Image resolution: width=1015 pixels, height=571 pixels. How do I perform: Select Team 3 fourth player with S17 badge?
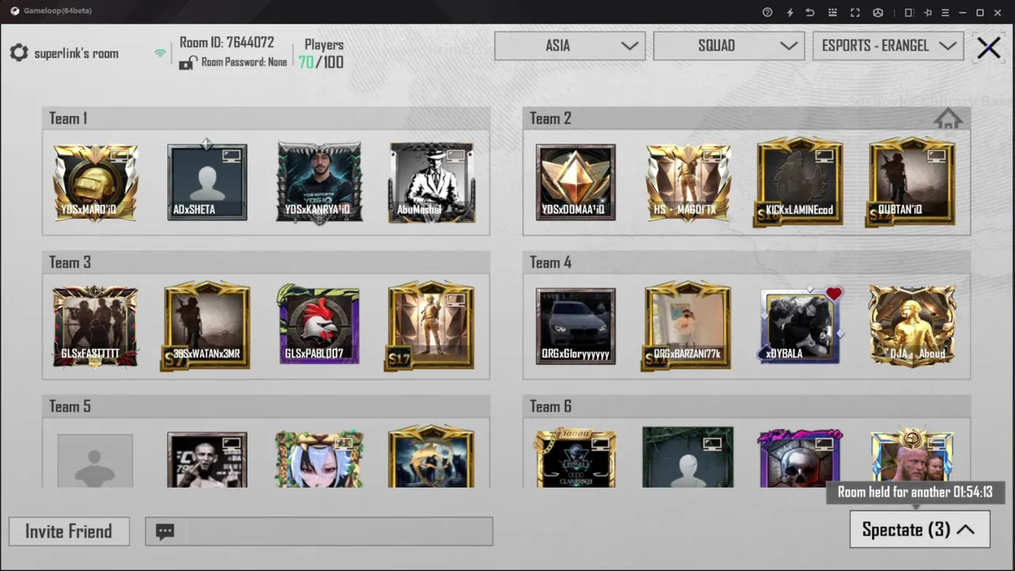[x=431, y=325]
